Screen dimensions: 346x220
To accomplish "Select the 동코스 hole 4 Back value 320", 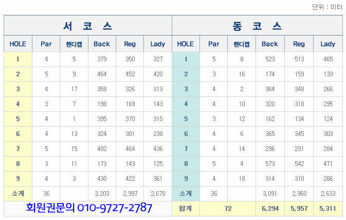I will pos(270,104).
